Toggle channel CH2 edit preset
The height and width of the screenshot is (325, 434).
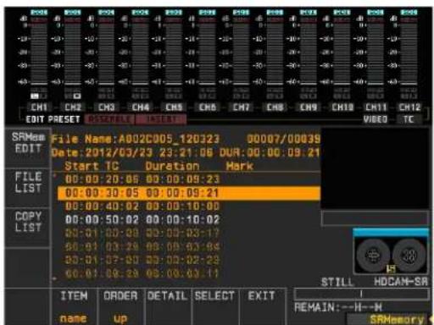pyautogui.click(x=73, y=107)
